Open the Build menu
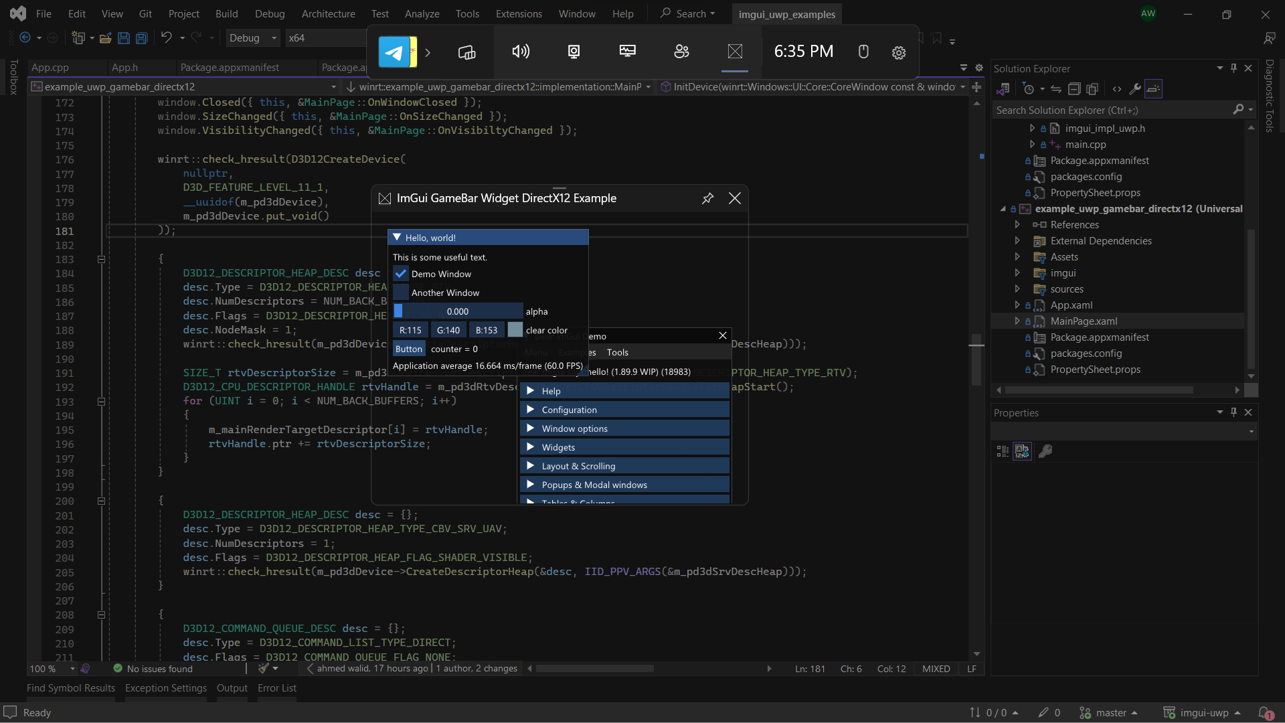Image resolution: width=1285 pixels, height=723 pixels. [x=226, y=13]
